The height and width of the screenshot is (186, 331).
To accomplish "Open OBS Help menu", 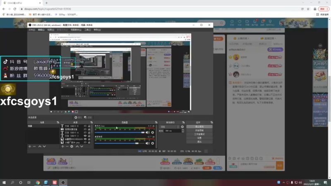I will click(x=97, y=30).
